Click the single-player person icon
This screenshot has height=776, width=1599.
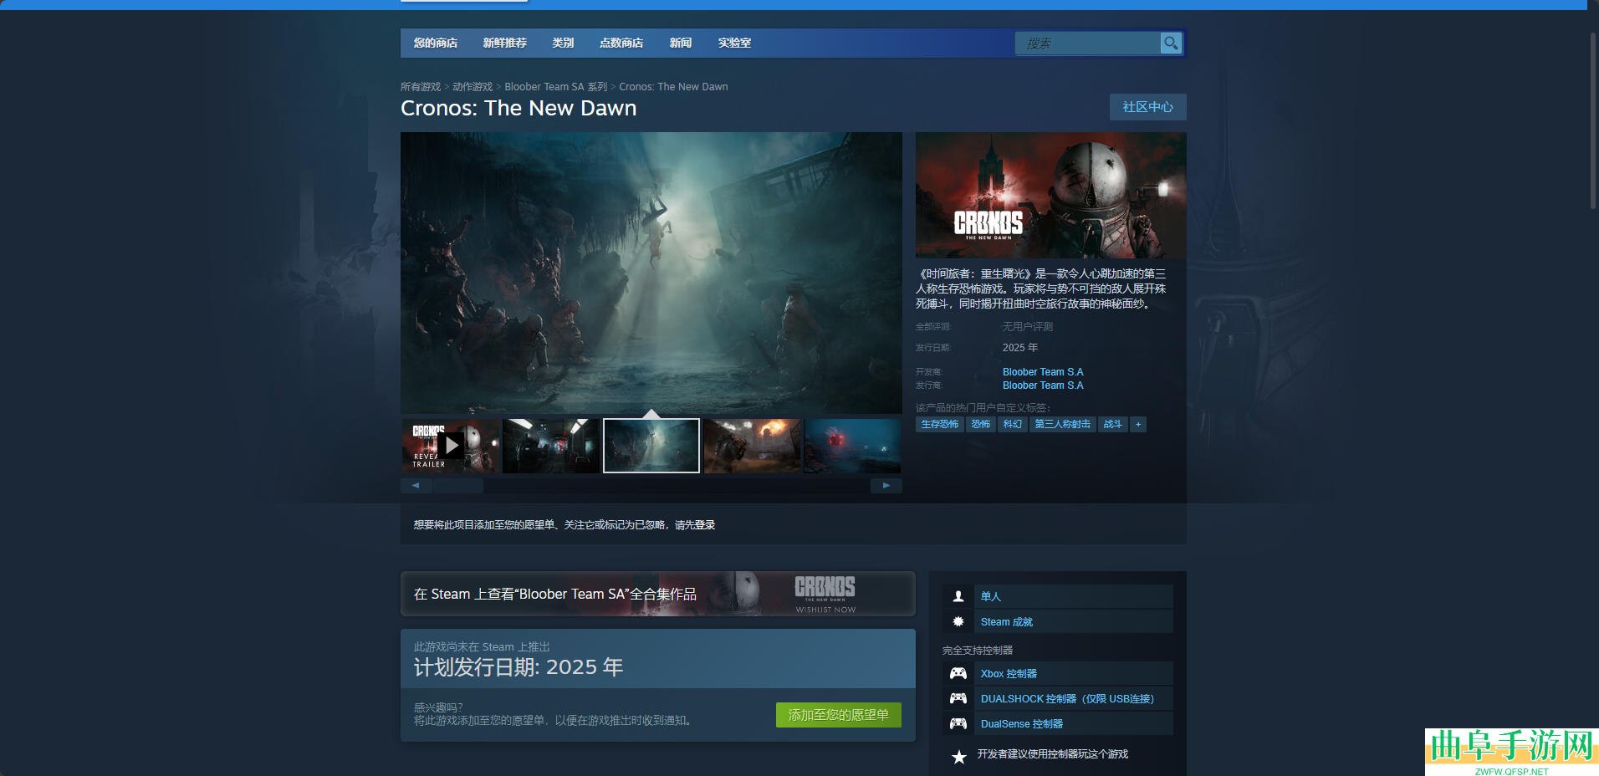click(958, 596)
